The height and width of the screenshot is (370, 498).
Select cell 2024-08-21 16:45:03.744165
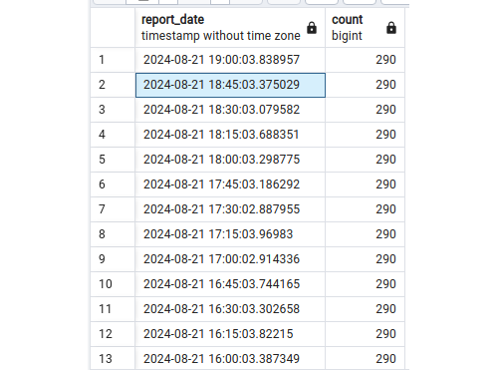point(230,284)
